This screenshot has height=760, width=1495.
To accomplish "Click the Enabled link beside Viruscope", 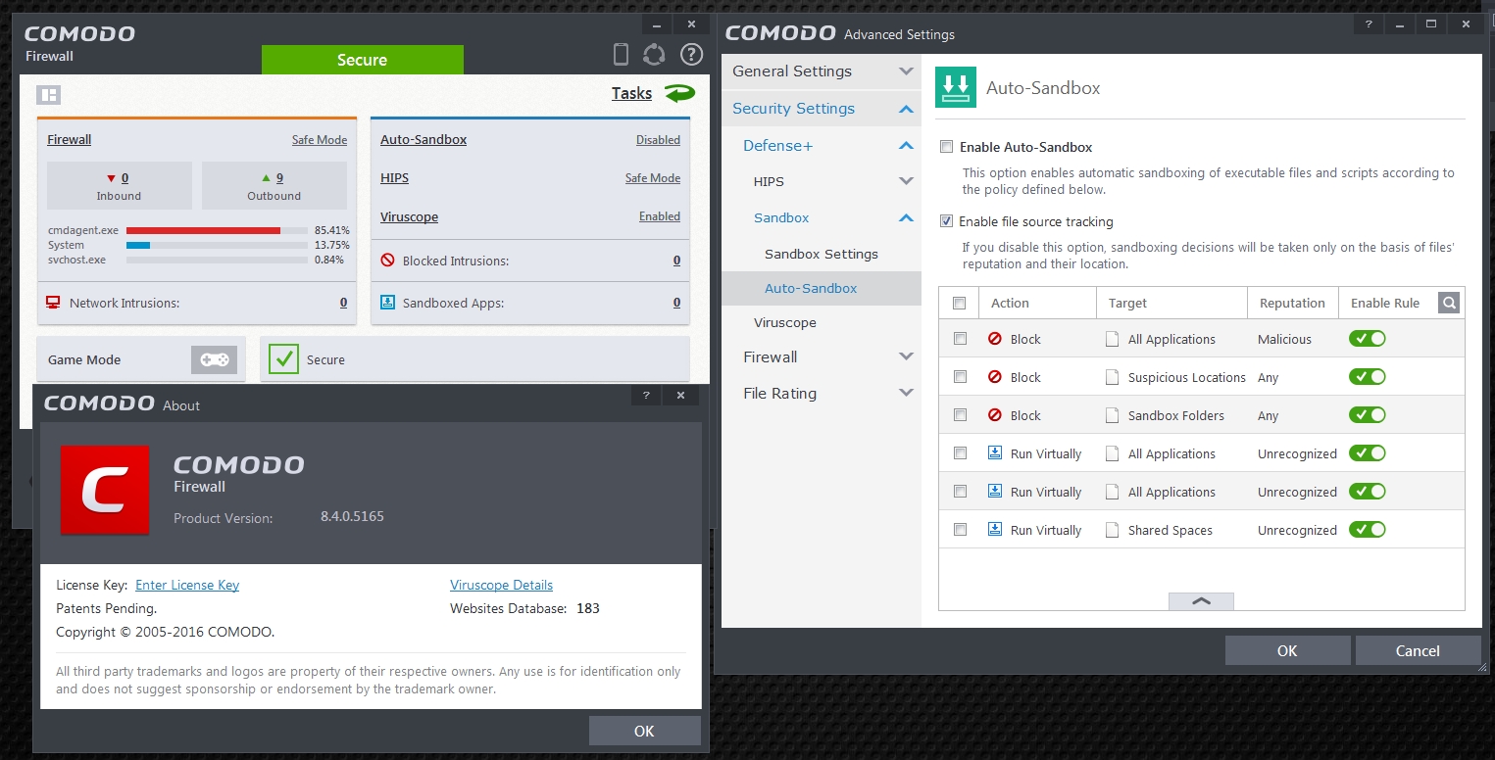I will [660, 216].
